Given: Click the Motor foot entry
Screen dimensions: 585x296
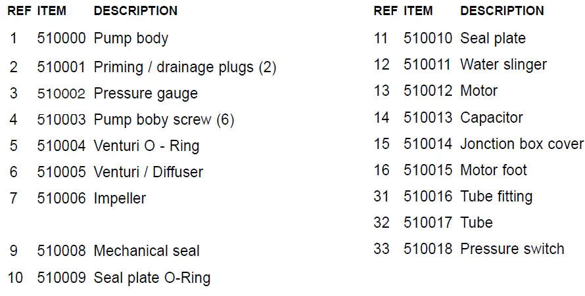Looking at the screenshot, I should (x=493, y=170).
